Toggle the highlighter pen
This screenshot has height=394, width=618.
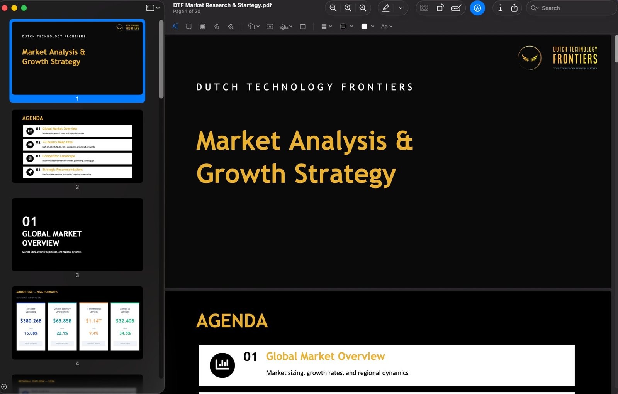click(386, 8)
